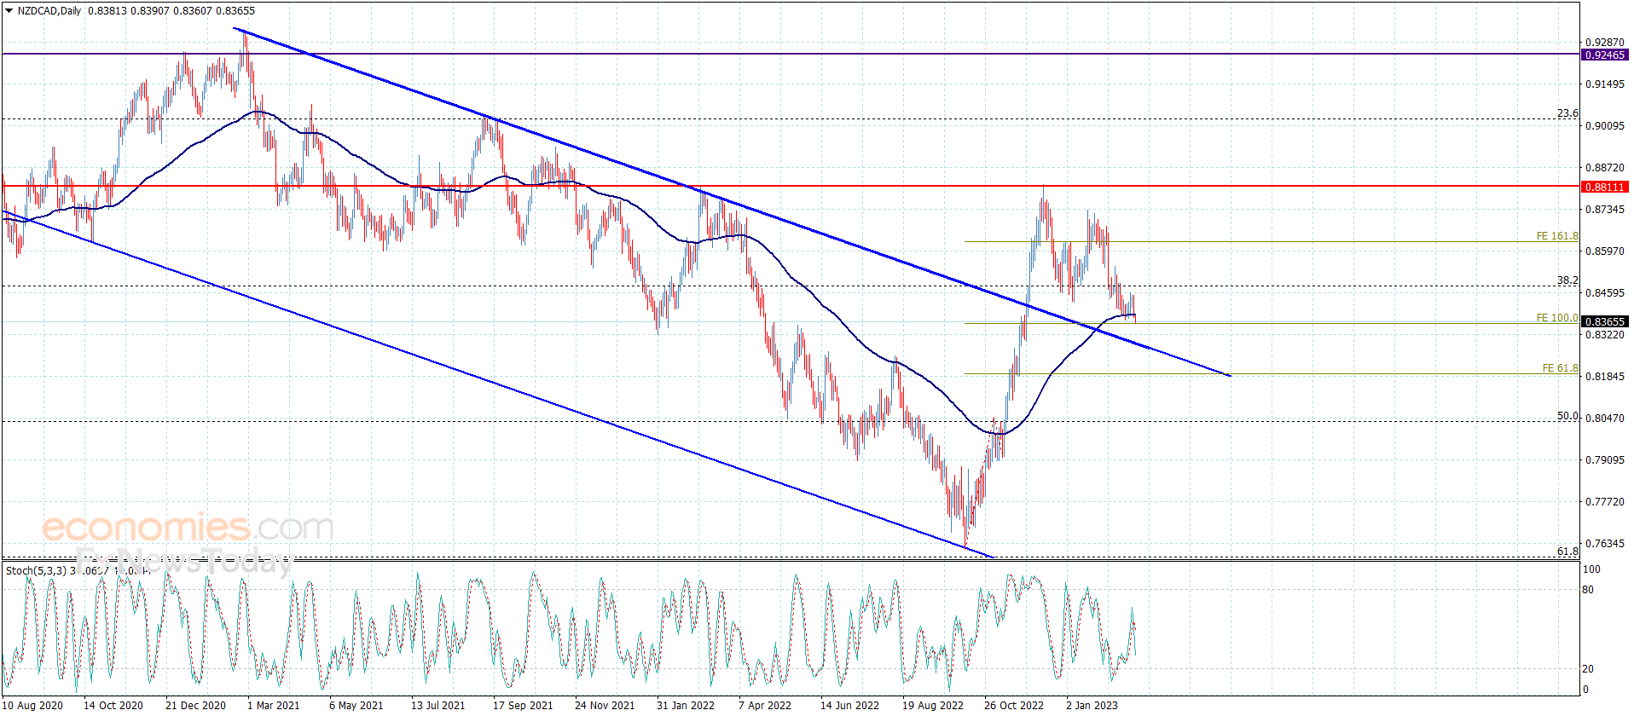Click 0.84595 on the price axis
The width and height of the screenshot is (1634, 716).
[x=1604, y=293]
